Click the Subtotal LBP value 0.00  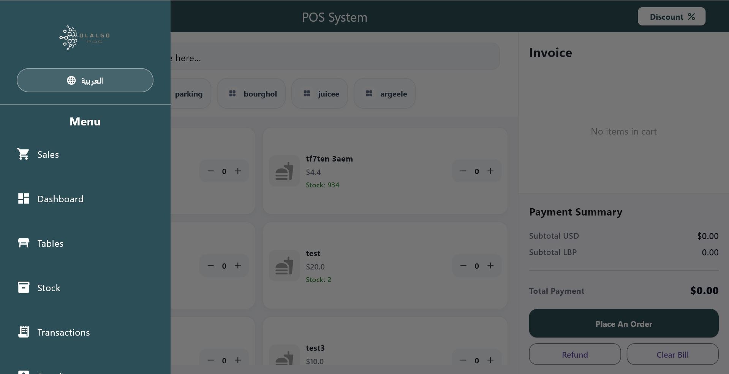(710, 252)
